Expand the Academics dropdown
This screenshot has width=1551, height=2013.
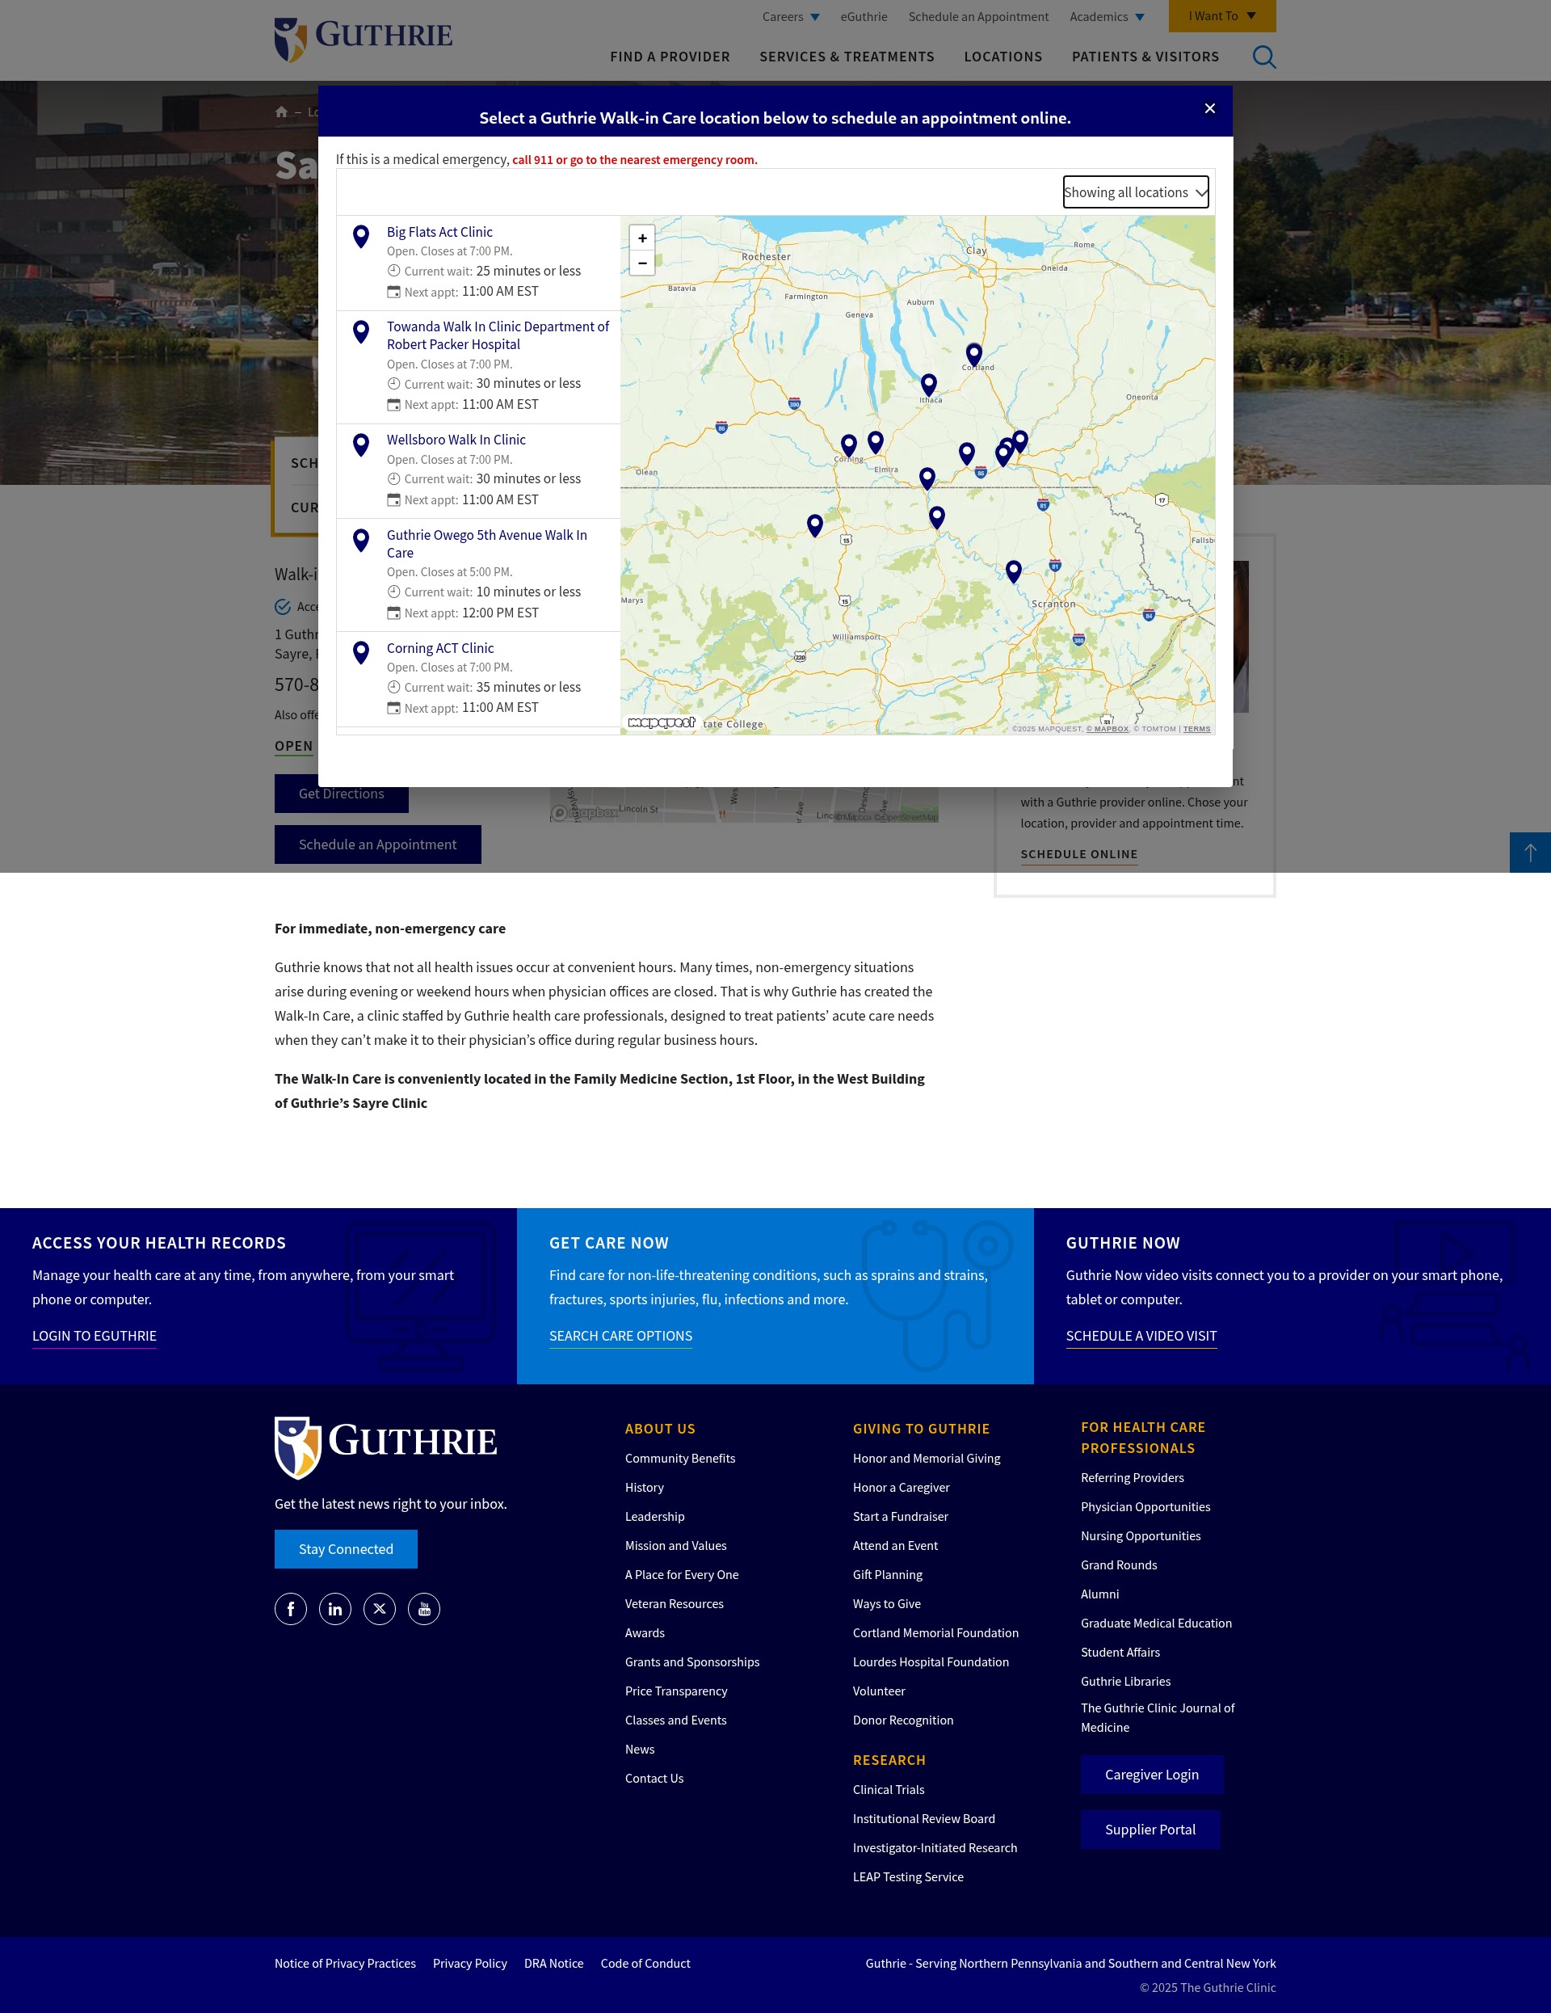[1106, 17]
